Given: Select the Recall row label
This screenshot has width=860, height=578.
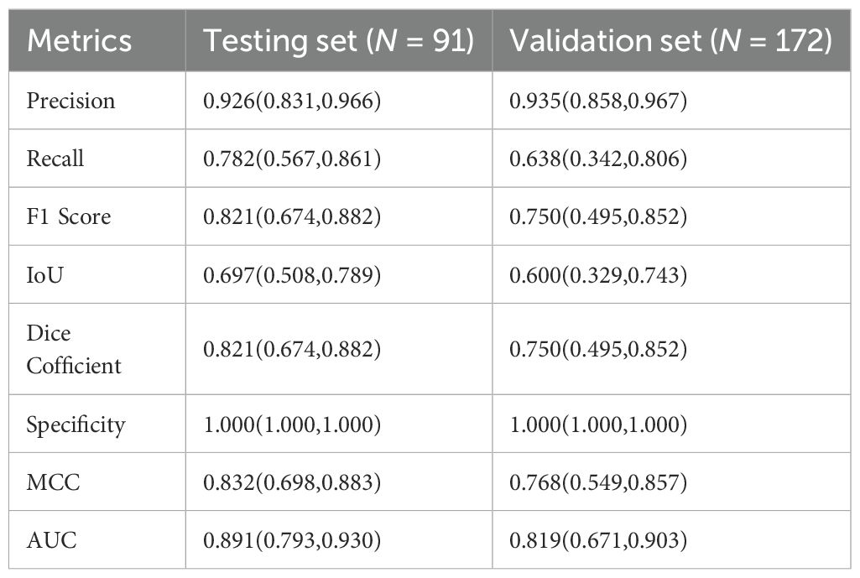Looking at the screenshot, I should [55, 159].
